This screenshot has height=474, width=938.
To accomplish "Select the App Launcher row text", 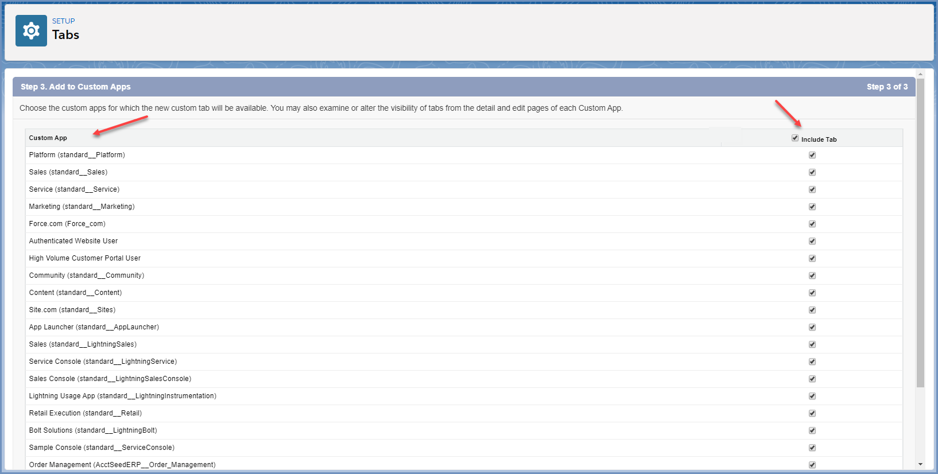I will pyautogui.click(x=94, y=327).
